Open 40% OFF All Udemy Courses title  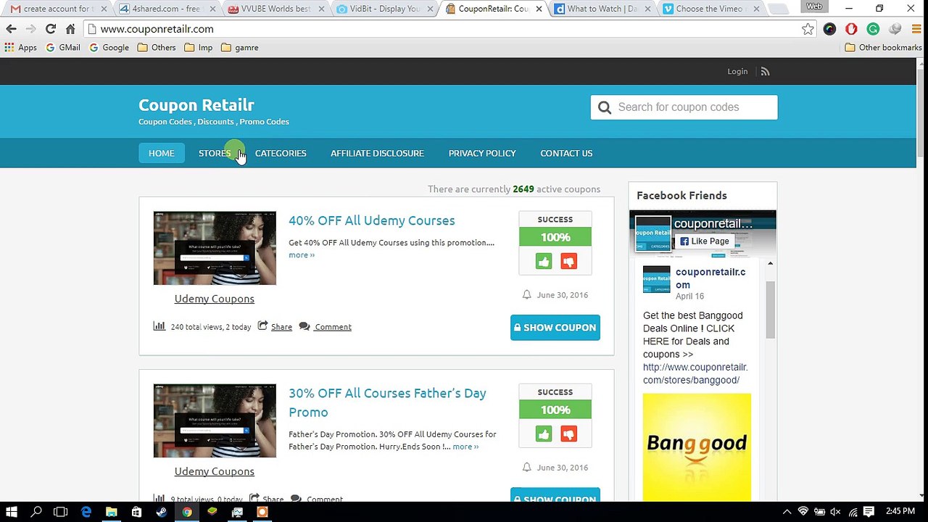(372, 220)
